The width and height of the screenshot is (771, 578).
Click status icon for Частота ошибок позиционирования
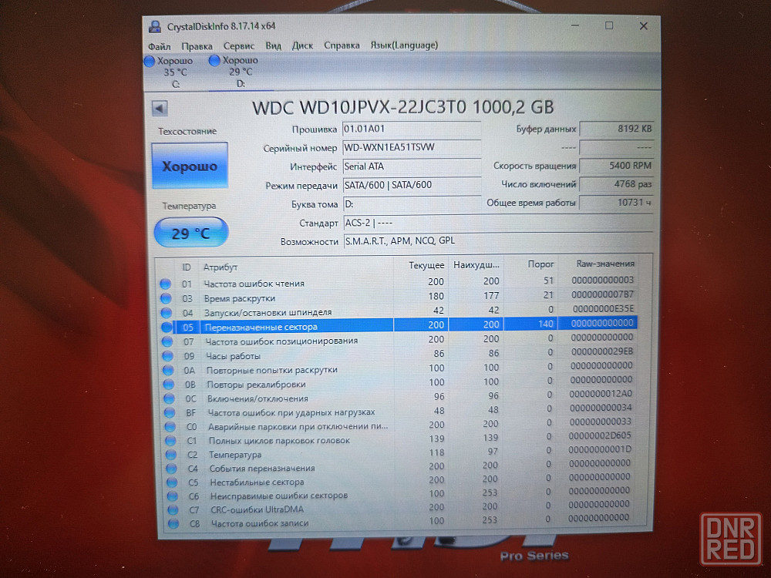pyautogui.click(x=167, y=341)
